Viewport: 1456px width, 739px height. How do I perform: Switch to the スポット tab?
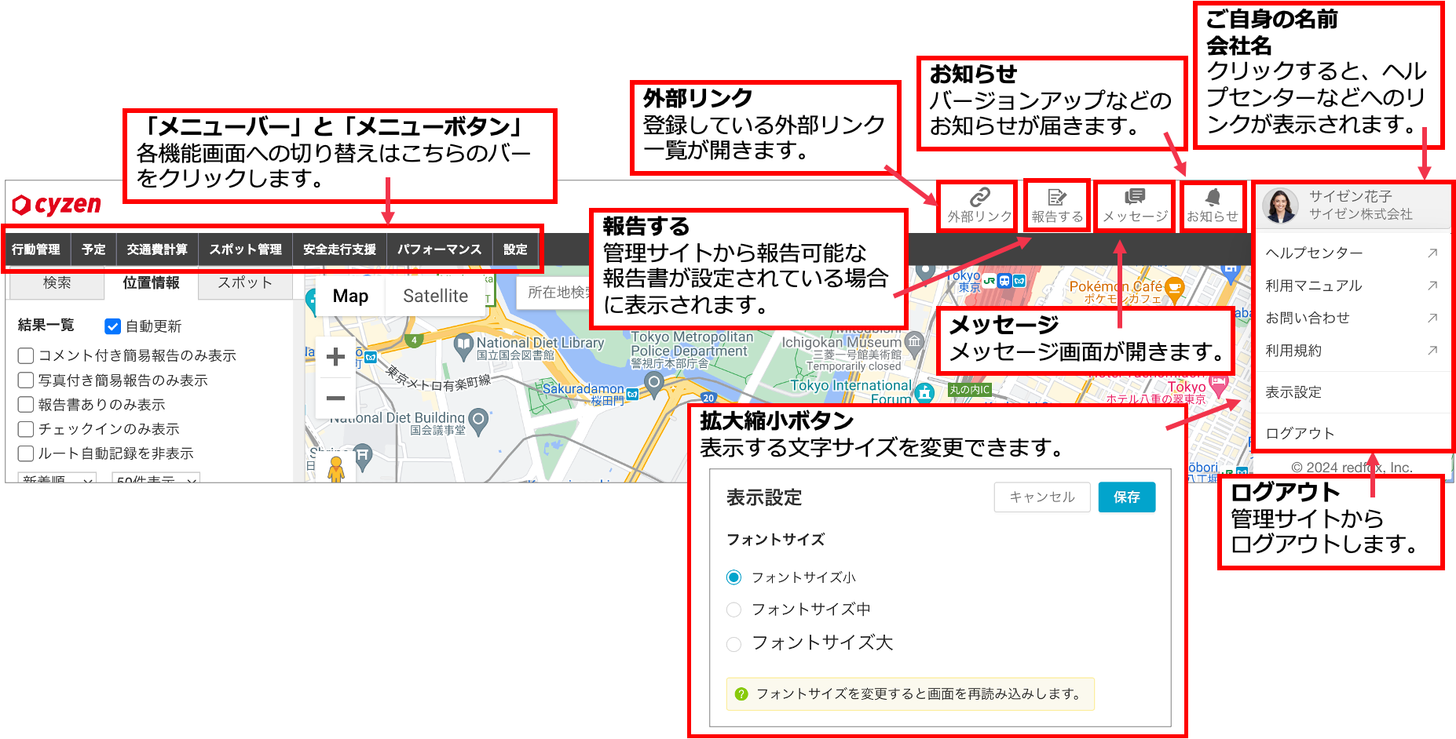245,283
